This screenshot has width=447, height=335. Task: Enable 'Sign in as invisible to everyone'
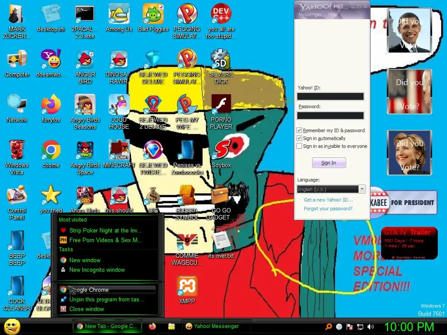pyautogui.click(x=299, y=146)
